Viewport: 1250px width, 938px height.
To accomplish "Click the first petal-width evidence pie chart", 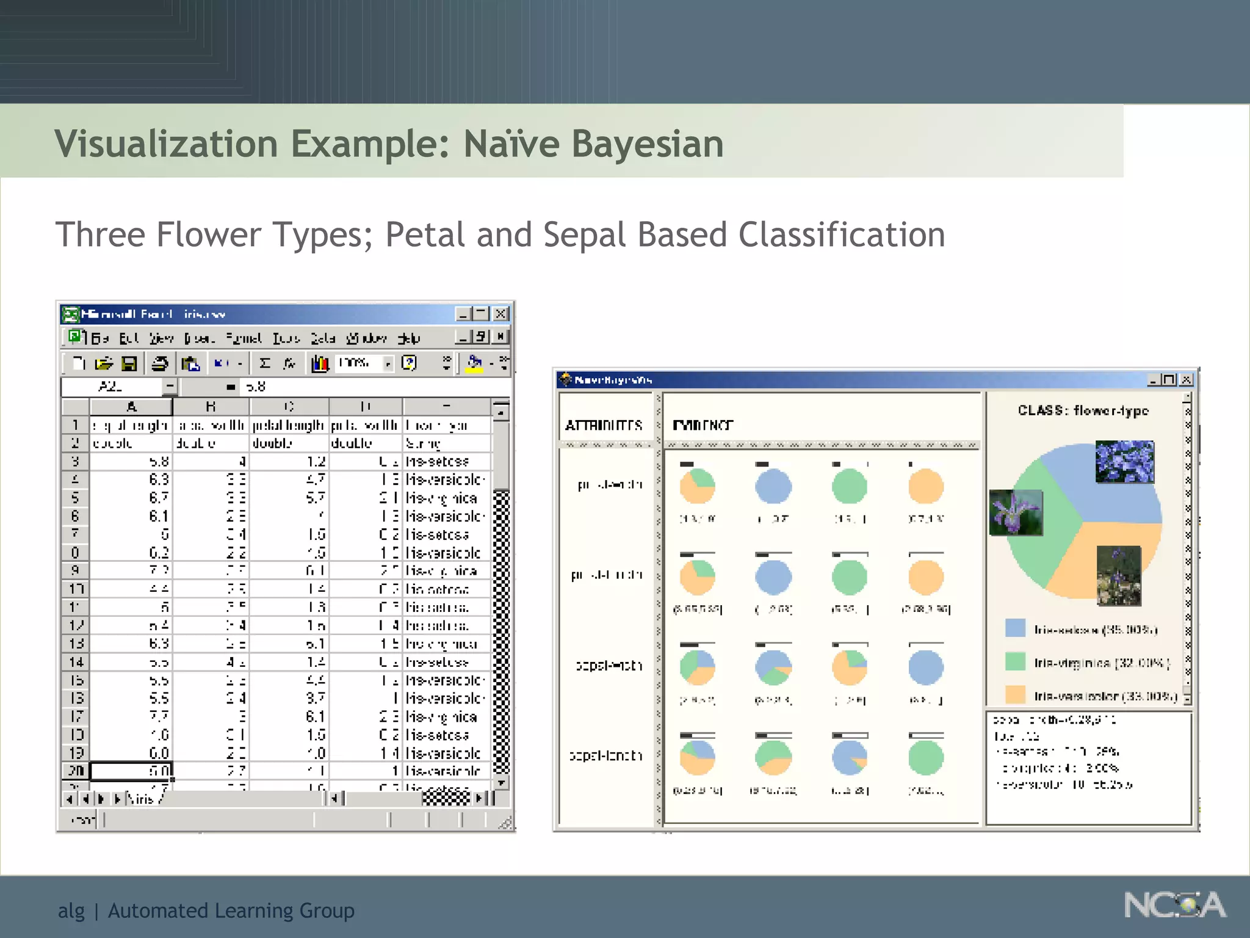I will [x=697, y=487].
